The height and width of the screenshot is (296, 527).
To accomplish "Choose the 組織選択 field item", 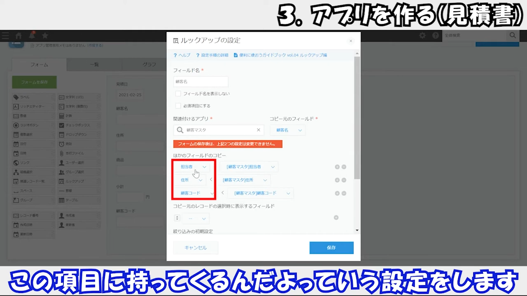I will [33, 172].
